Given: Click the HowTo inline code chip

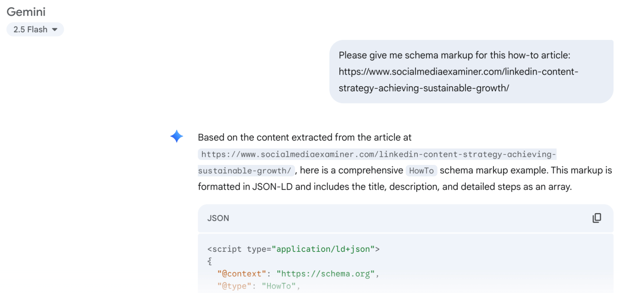Looking at the screenshot, I should pyautogui.click(x=421, y=170).
